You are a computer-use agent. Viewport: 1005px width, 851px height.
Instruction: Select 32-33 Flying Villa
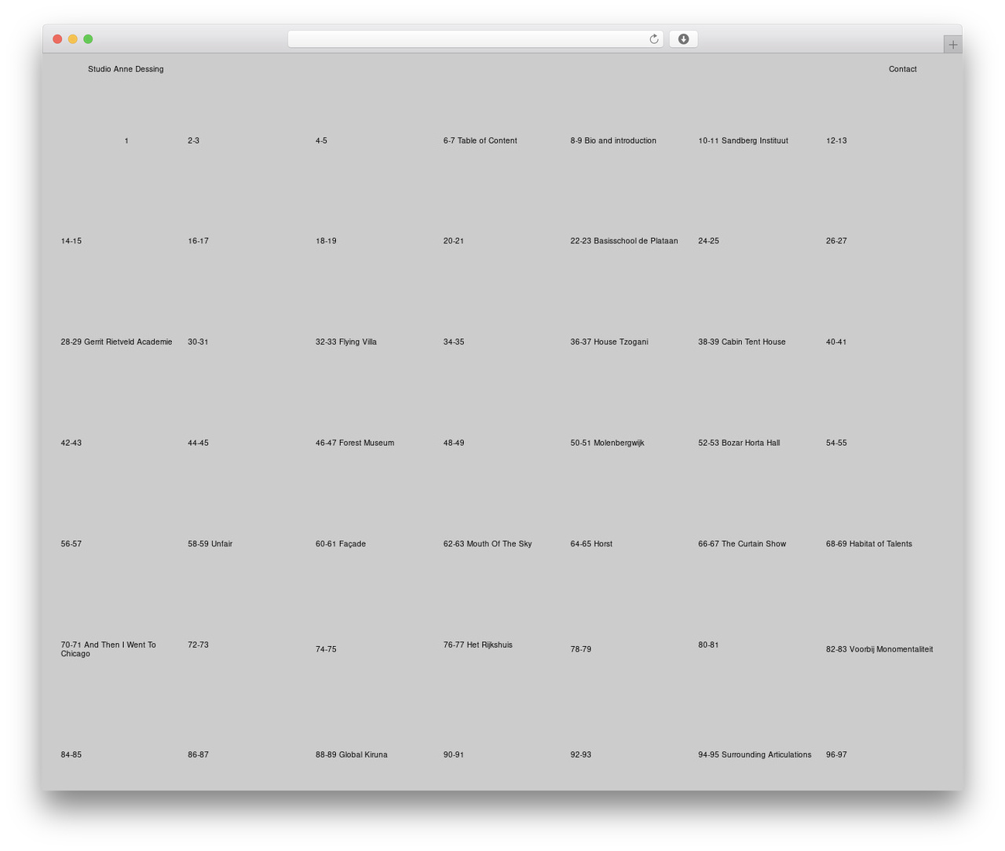pos(346,341)
